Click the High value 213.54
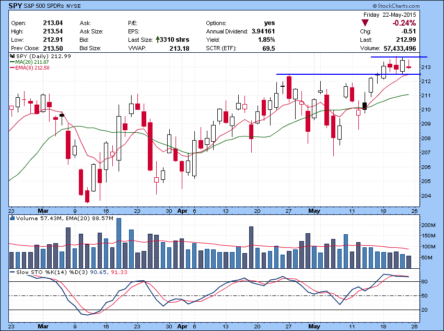444x331 pixels. coord(53,31)
